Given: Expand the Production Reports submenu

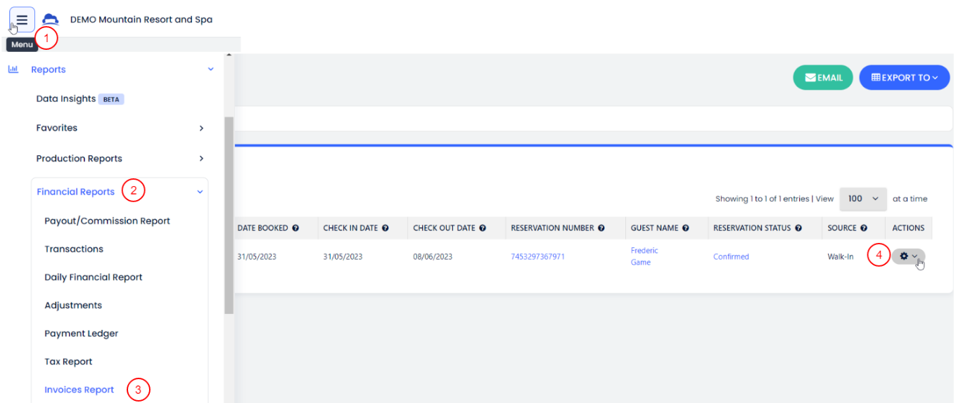Looking at the screenshot, I should tap(201, 159).
